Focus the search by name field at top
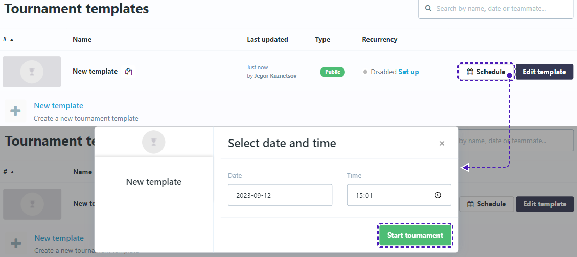 [x=498, y=8]
